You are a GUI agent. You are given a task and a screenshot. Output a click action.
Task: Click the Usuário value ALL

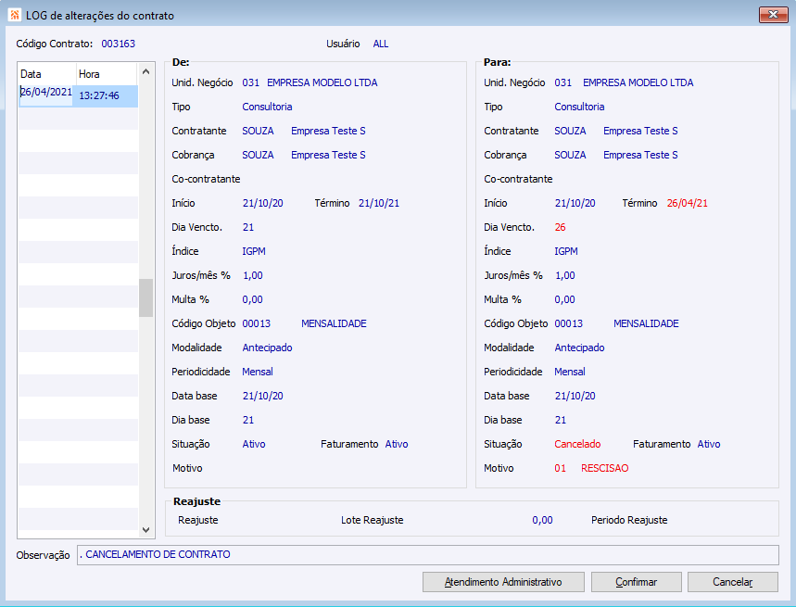point(381,44)
